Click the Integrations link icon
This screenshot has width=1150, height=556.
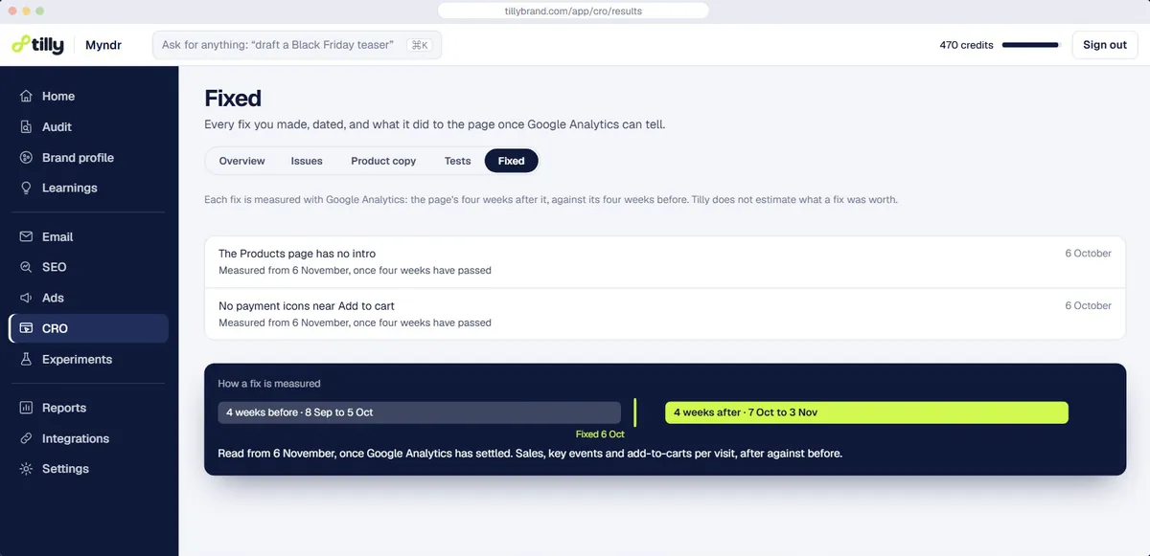click(27, 439)
